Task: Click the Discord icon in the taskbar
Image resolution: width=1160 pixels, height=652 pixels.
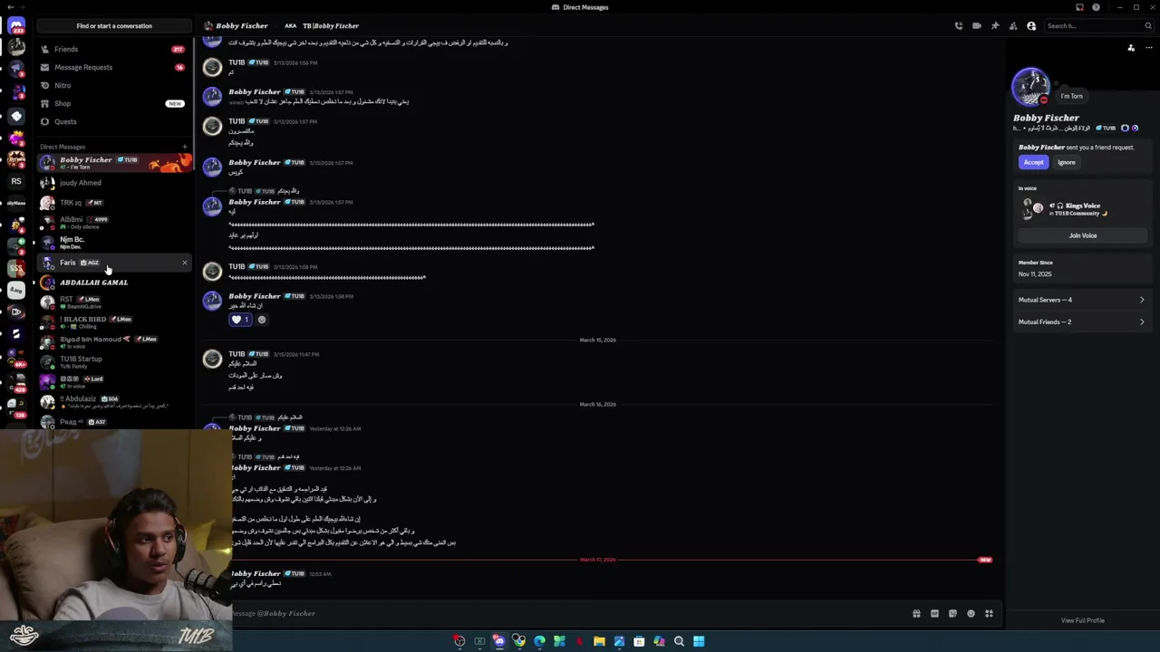Action: pos(499,641)
